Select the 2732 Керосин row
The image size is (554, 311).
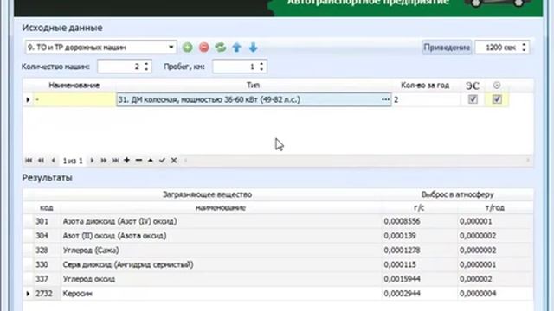279,294
